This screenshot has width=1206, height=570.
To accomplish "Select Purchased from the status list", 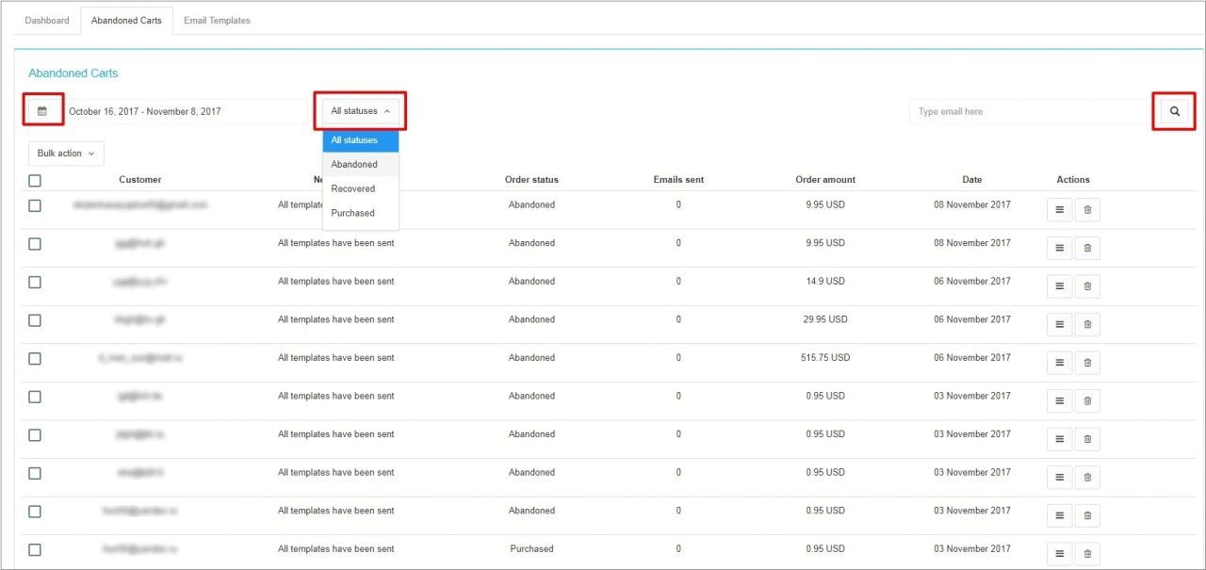I will (x=361, y=213).
